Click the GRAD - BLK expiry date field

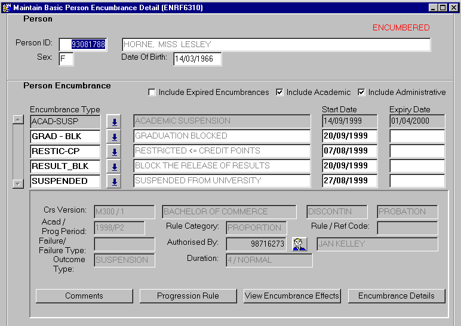click(417, 136)
